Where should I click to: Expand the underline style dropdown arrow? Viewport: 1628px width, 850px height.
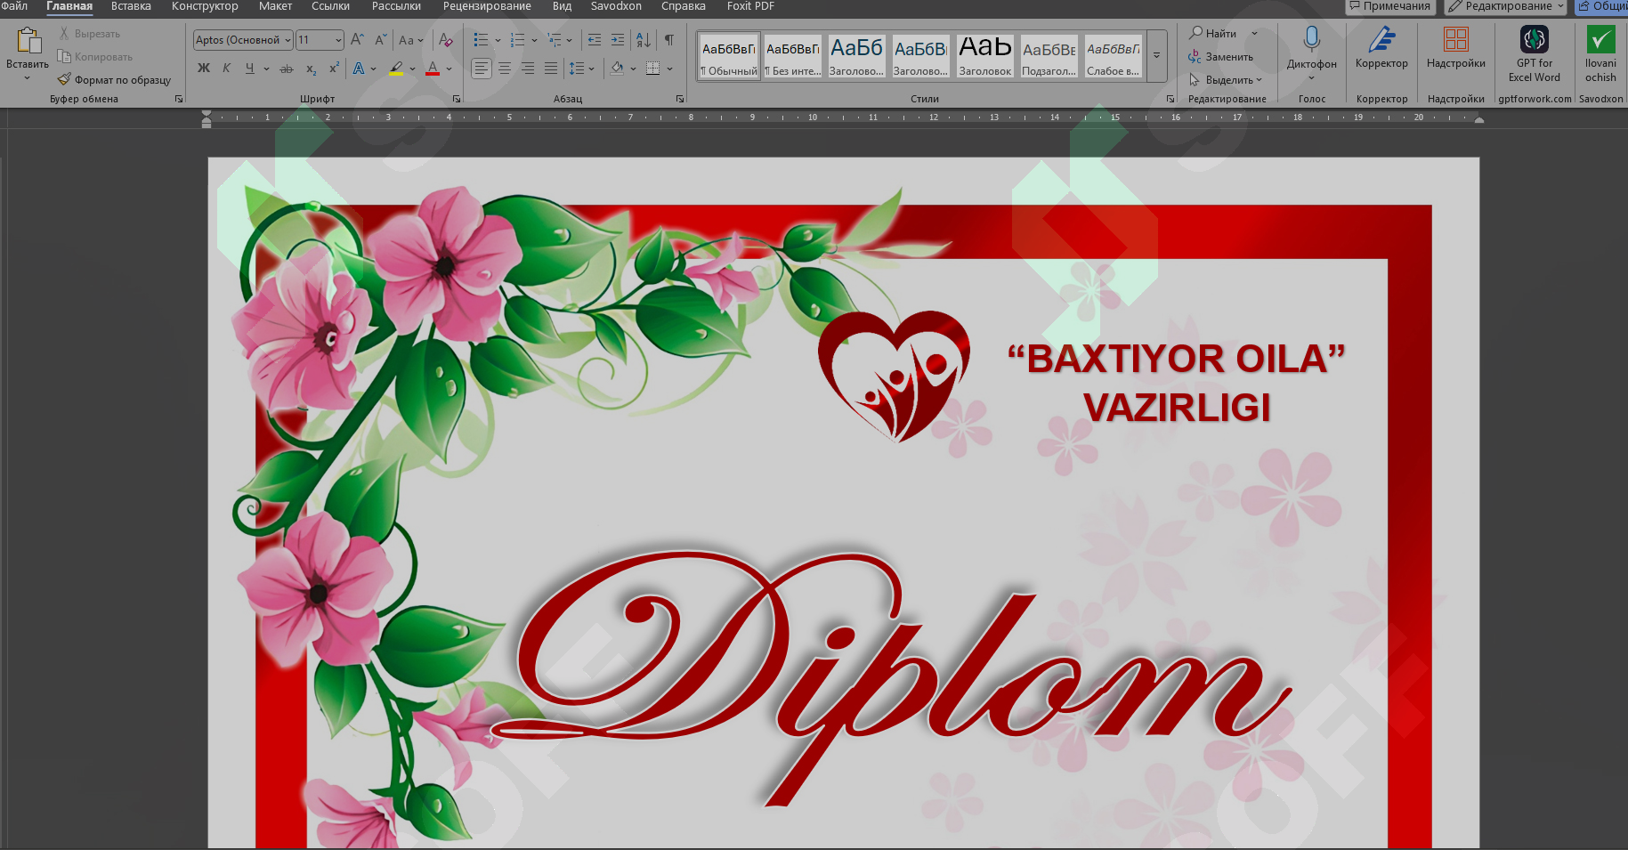266,69
